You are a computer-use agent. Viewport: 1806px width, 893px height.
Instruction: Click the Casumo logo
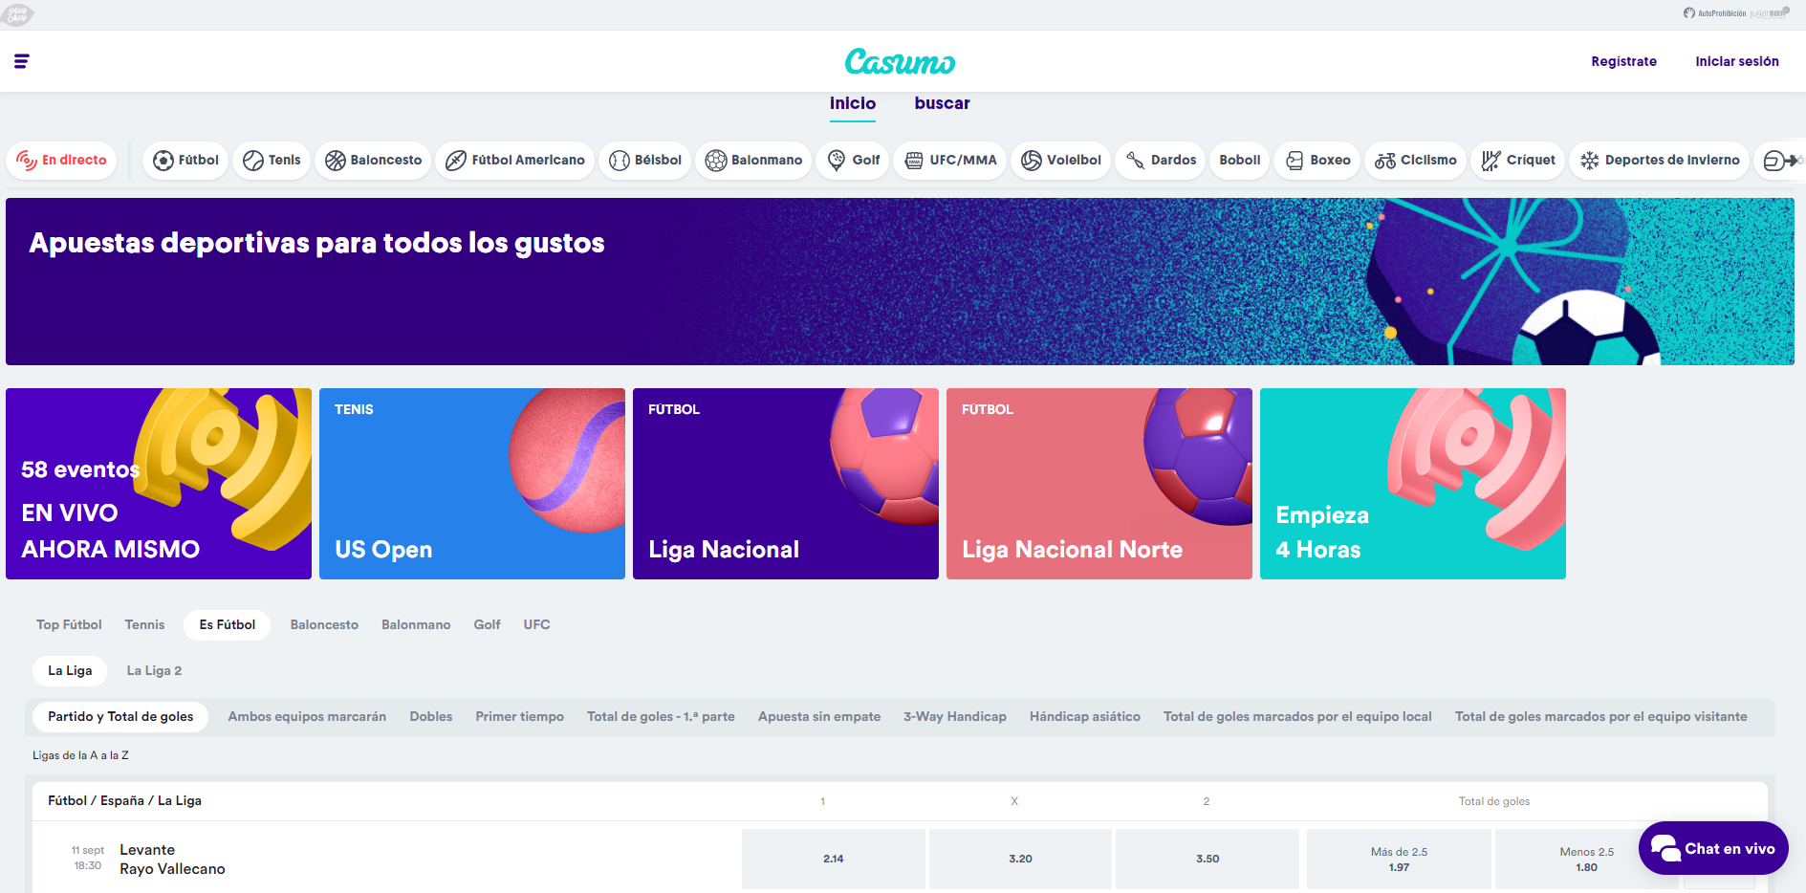[900, 61]
